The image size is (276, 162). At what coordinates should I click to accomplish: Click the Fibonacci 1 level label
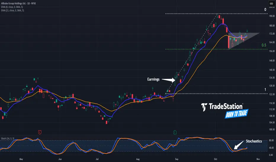pos(265,90)
